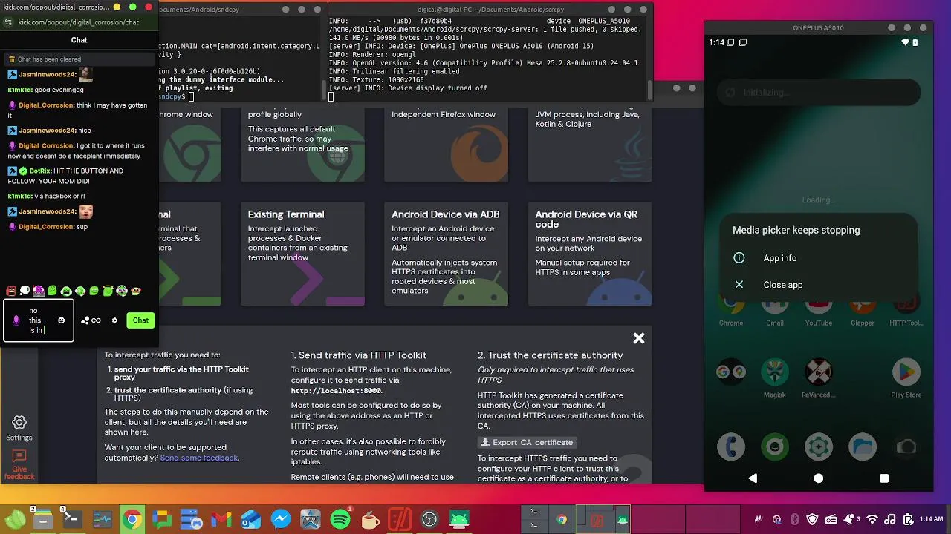This screenshot has width=951, height=534.
Task: Open the Play Store on phone
Action: (906, 377)
